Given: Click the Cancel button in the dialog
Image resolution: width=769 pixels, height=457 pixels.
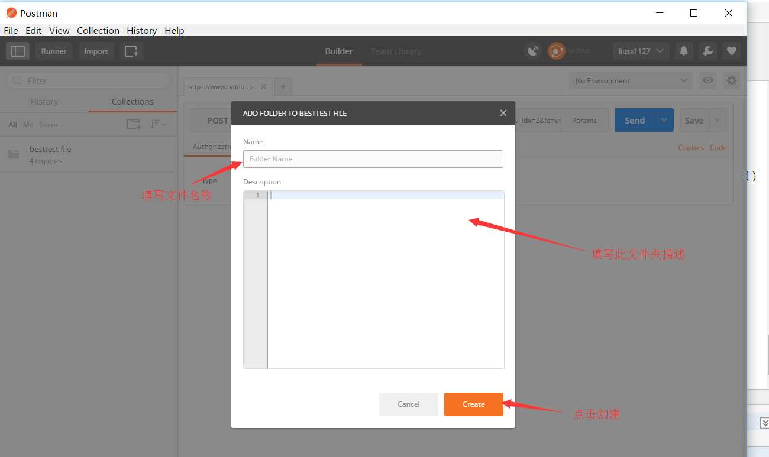Looking at the screenshot, I should 409,404.
